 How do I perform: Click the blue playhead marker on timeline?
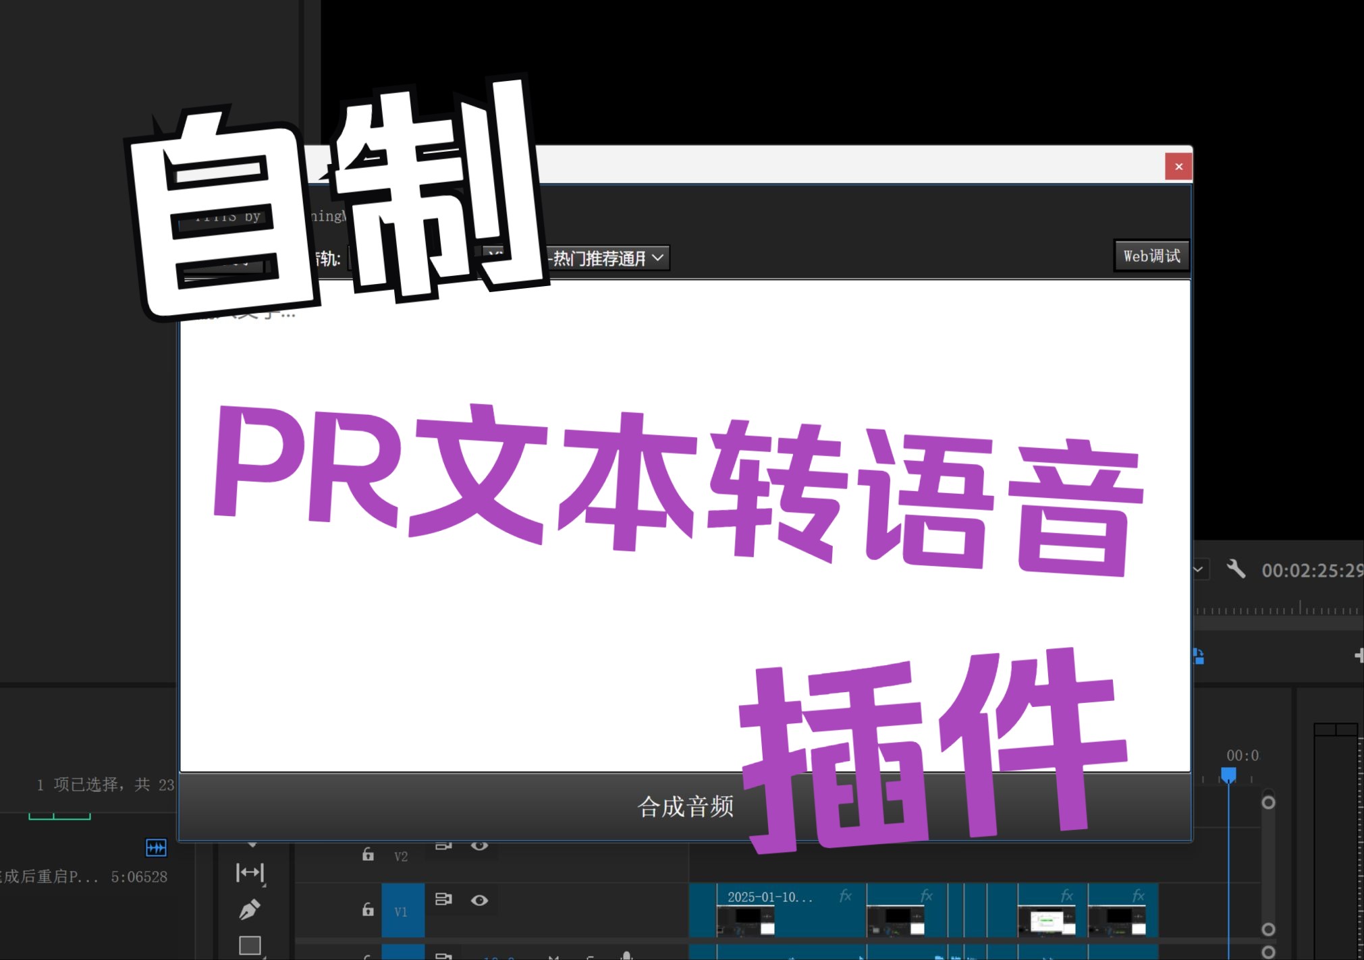(x=1228, y=774)
